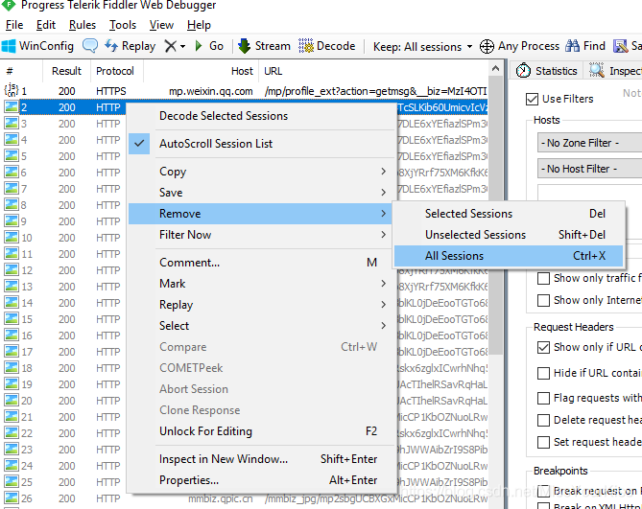Click the WinConfig Windows logo icon
This screenshot has height=509, width=642.
click(x=9, y=46)
